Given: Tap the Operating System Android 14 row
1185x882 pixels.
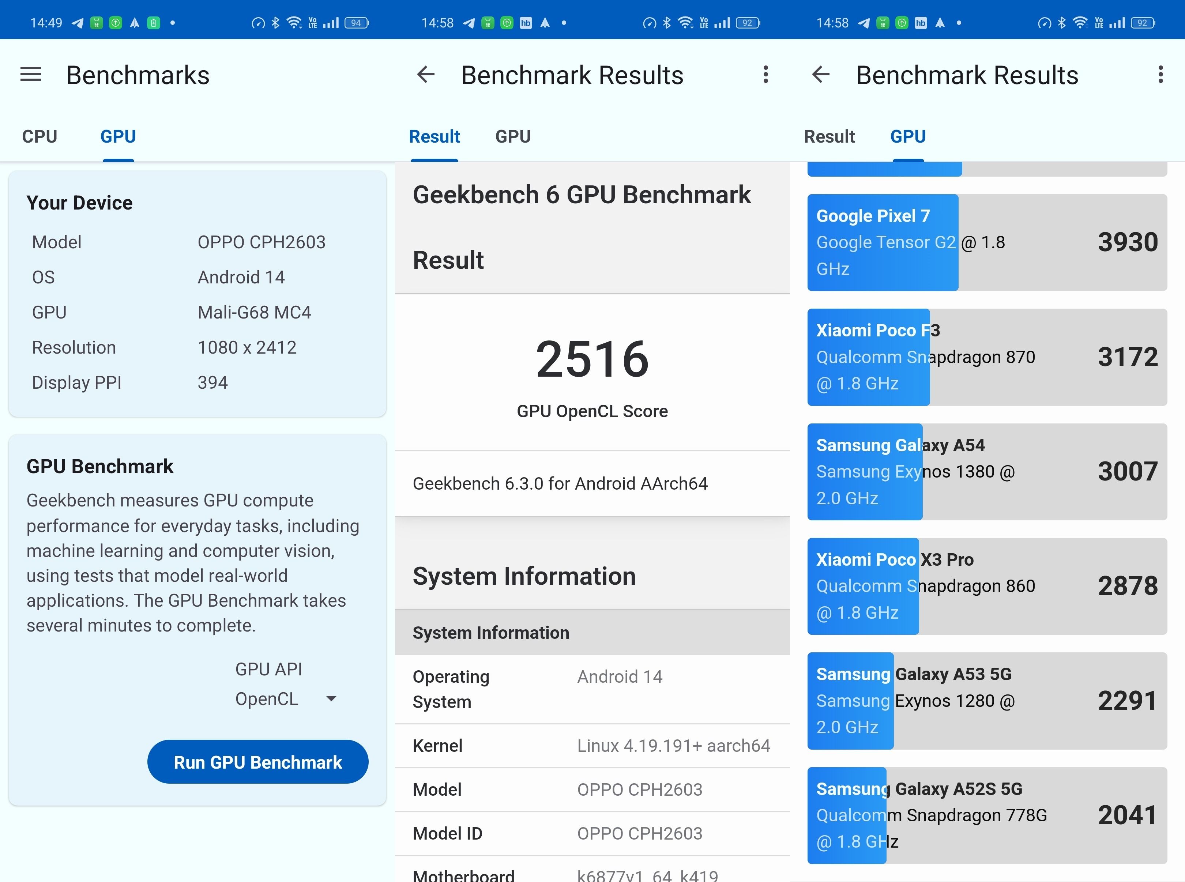Looking at the screenshot, I should pyautogui.click(x=592, y=689).
